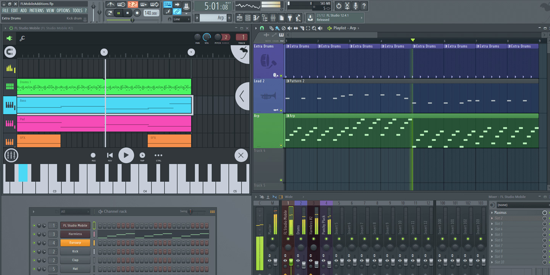Select the paint brush tool in Playlist

coord(277,28)
